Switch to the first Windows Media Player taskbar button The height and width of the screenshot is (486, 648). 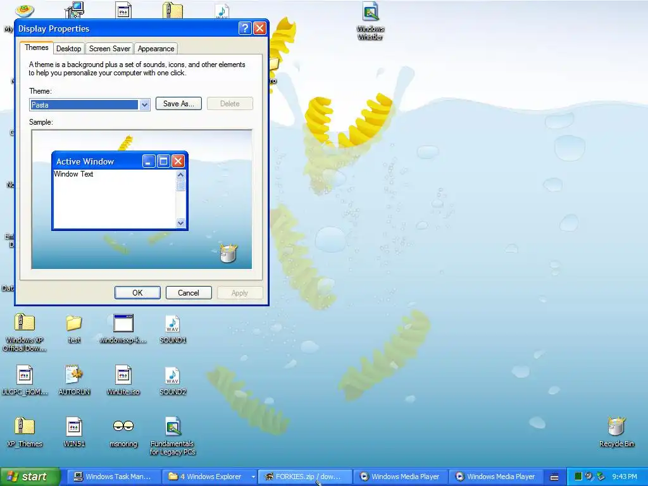tap(401, 477)
